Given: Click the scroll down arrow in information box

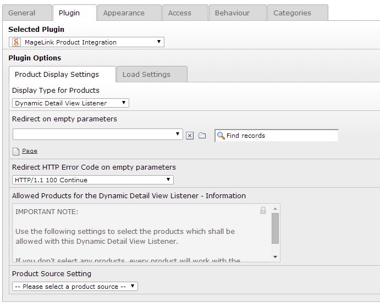Looking at the screenshot, I should [x=275, y=257].
